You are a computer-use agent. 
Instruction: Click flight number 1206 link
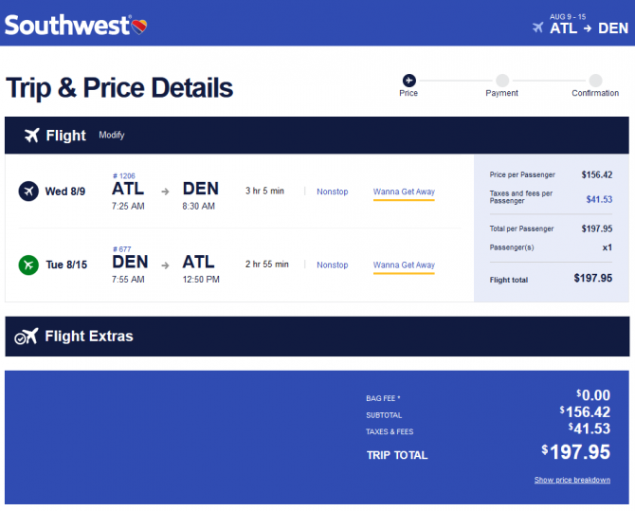pyautogui.click(x=124, y=176)
